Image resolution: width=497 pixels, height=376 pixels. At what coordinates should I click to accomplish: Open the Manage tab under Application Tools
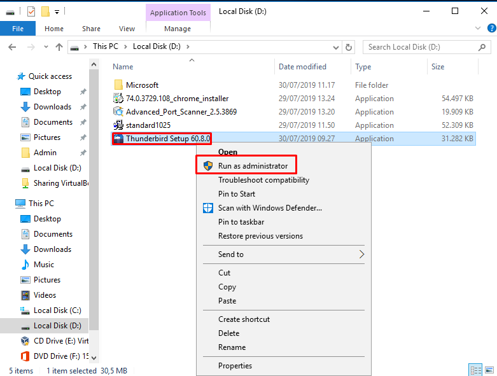pos(178,29)
